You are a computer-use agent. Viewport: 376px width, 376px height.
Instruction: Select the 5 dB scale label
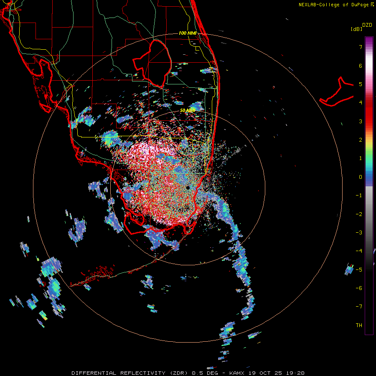(361, 84)
